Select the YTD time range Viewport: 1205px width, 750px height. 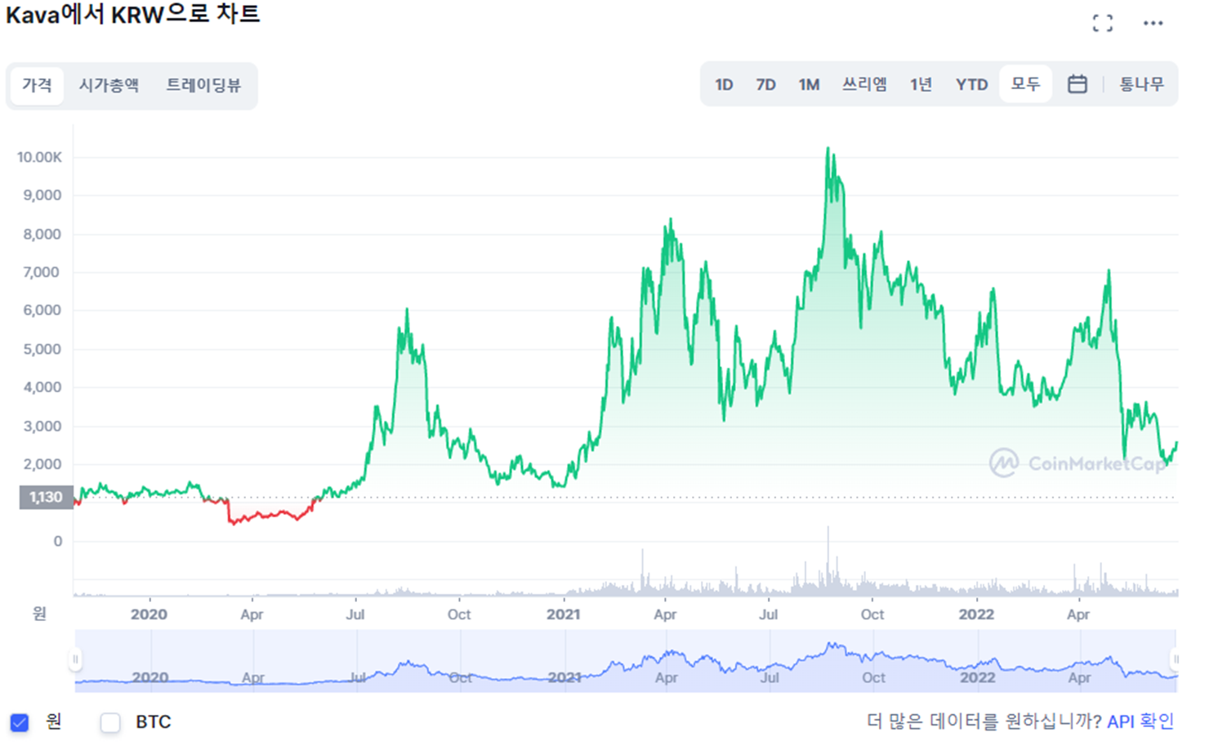tap(971, 84)
